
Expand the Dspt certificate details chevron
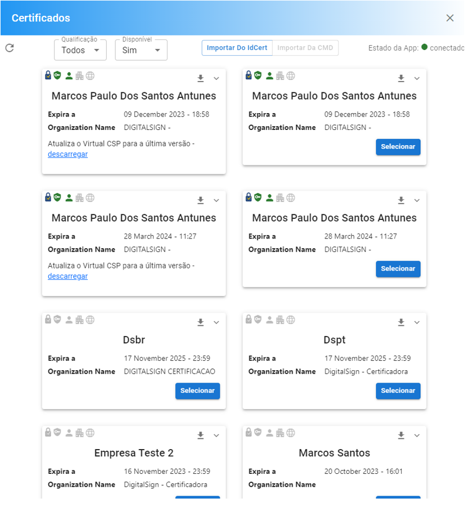click(x=417, y=322)
